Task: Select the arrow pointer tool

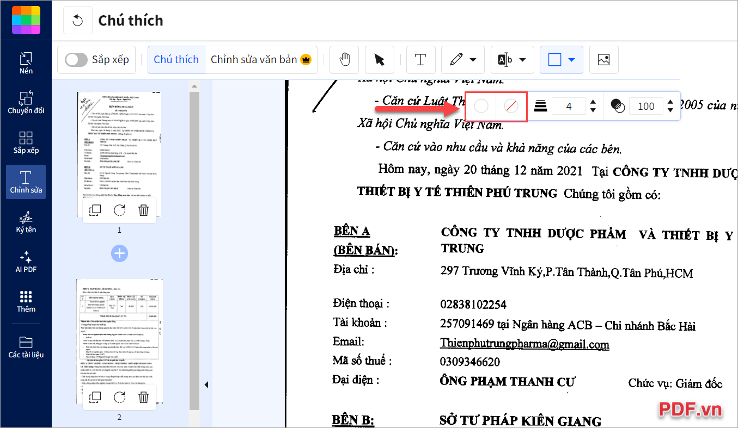Action: point(380,60)
